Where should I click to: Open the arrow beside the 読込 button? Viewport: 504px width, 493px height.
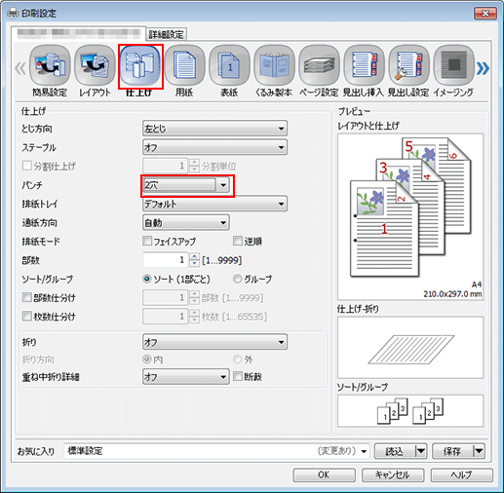click(x=421, y=451)
